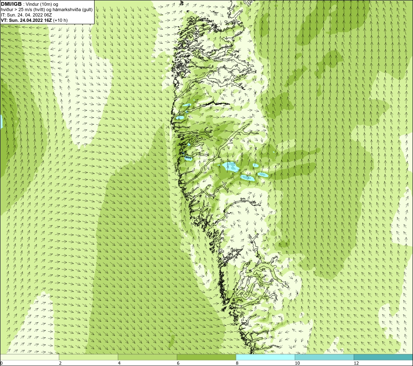Select the 4–6 m/s green legend swatch
Screen dimensions: 413x366
tap(147, 357)
